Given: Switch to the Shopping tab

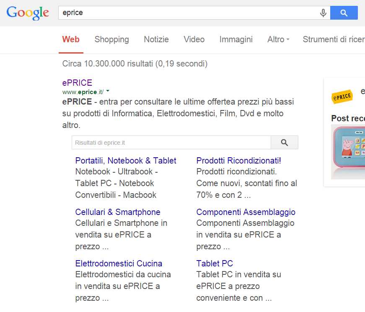Looking at the screenshot, I should (x=112, y=39).
